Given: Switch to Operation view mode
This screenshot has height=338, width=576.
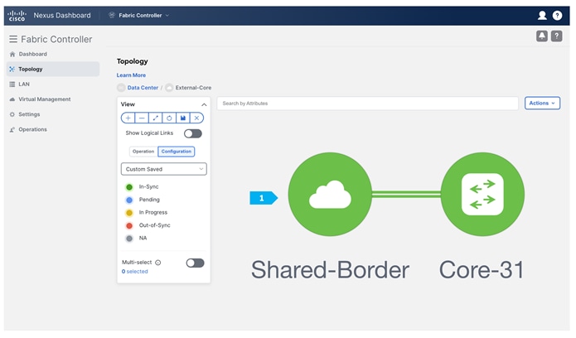Looking at the screenshot, I should coord(143,152).
